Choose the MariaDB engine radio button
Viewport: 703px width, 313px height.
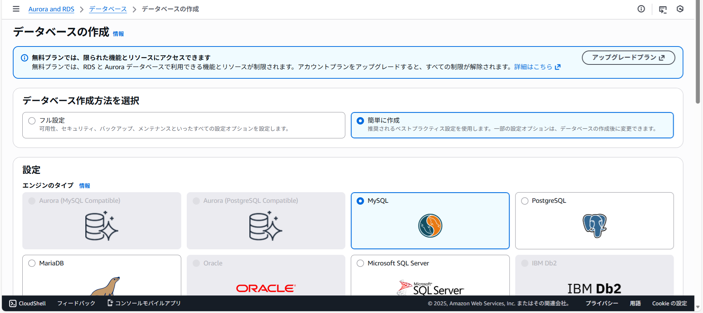[32, 263]
